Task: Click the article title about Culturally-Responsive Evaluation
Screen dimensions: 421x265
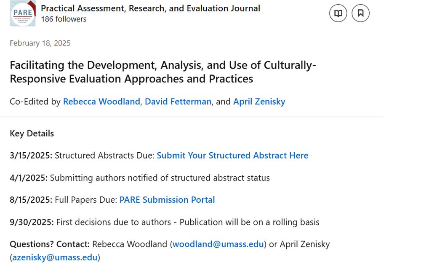Action: tap(163, 72)
